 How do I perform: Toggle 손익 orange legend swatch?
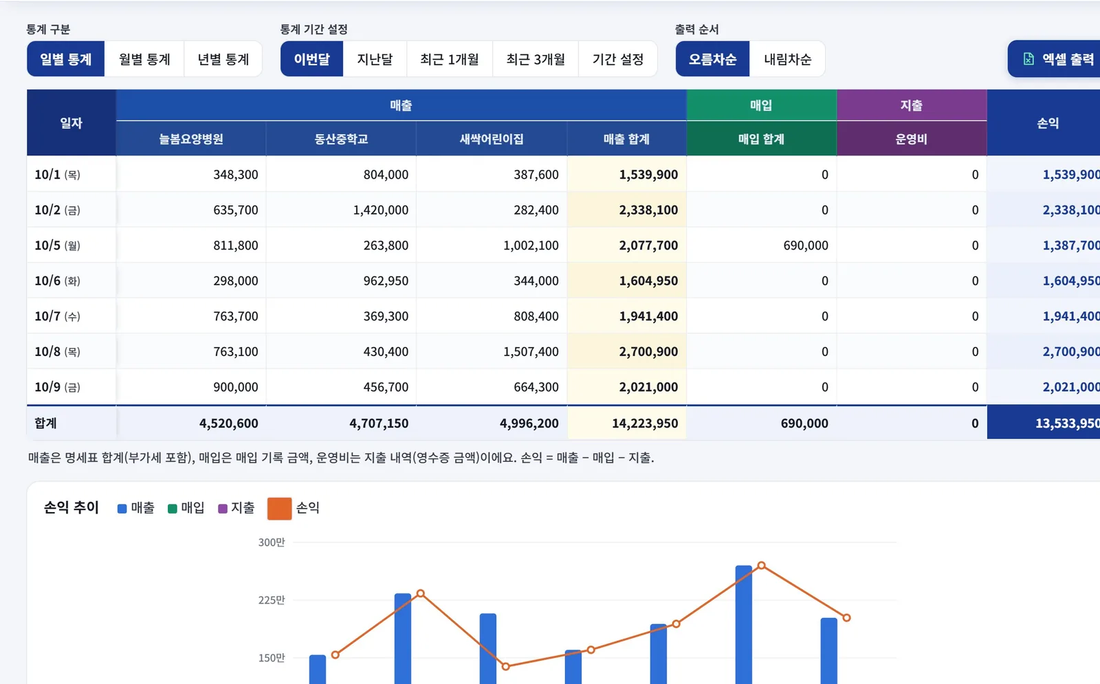point(279,508)
